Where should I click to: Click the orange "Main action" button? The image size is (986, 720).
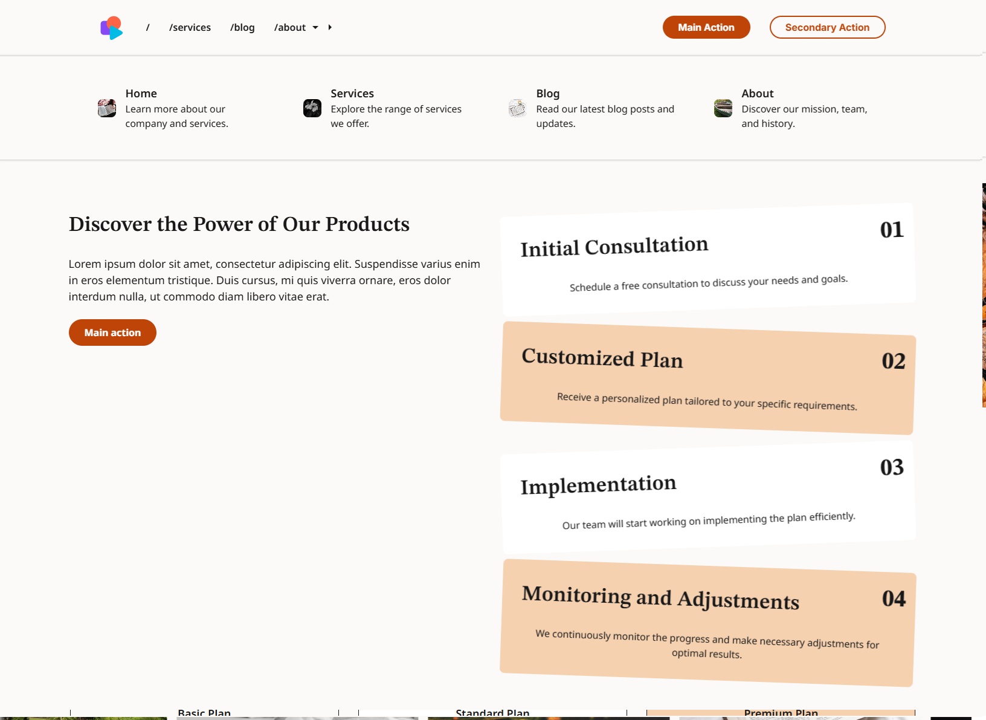112,332
